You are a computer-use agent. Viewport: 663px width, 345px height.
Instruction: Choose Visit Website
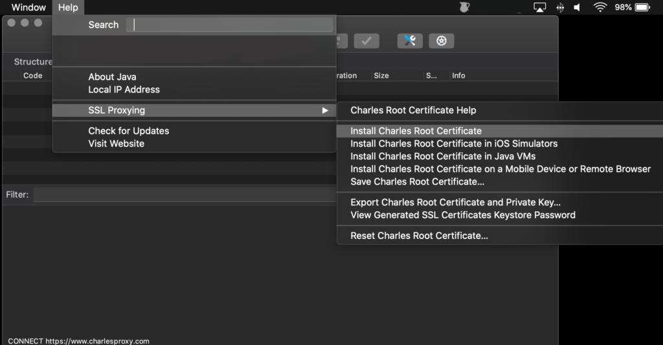[x=194, y=143]
